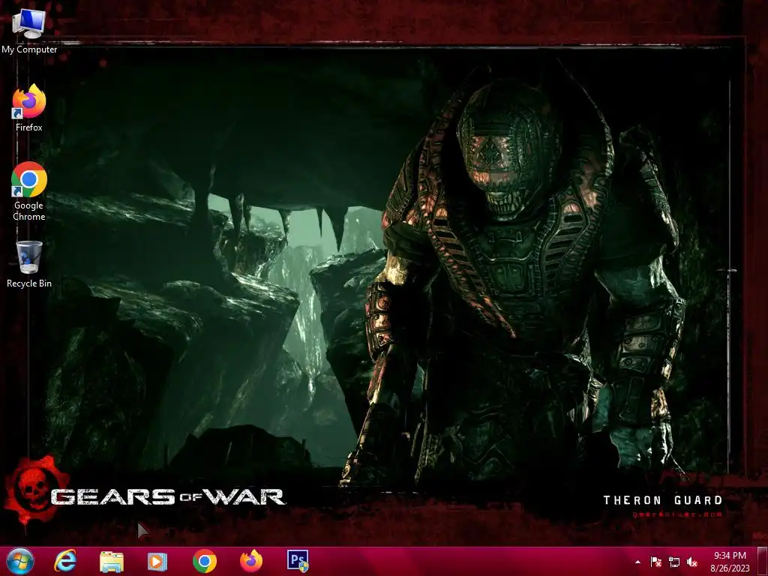Screen dimensions: 768x576
Task: Open Windows Explorer folder in taskbar
Action: click(112, 561)
